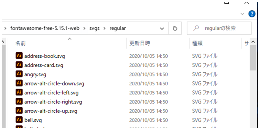This screenshot has width=260, height=128.
Task: Select the Ai icon of address-book.svg
Action: pyautogui.click(x=19, y=56)
